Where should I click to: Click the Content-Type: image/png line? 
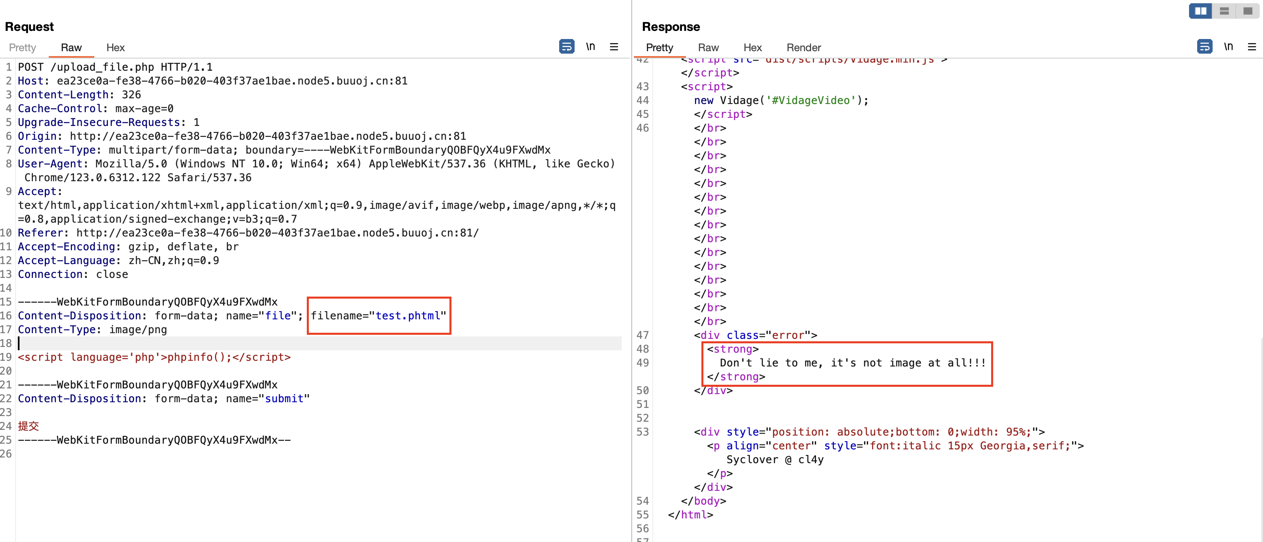[92, 330]
